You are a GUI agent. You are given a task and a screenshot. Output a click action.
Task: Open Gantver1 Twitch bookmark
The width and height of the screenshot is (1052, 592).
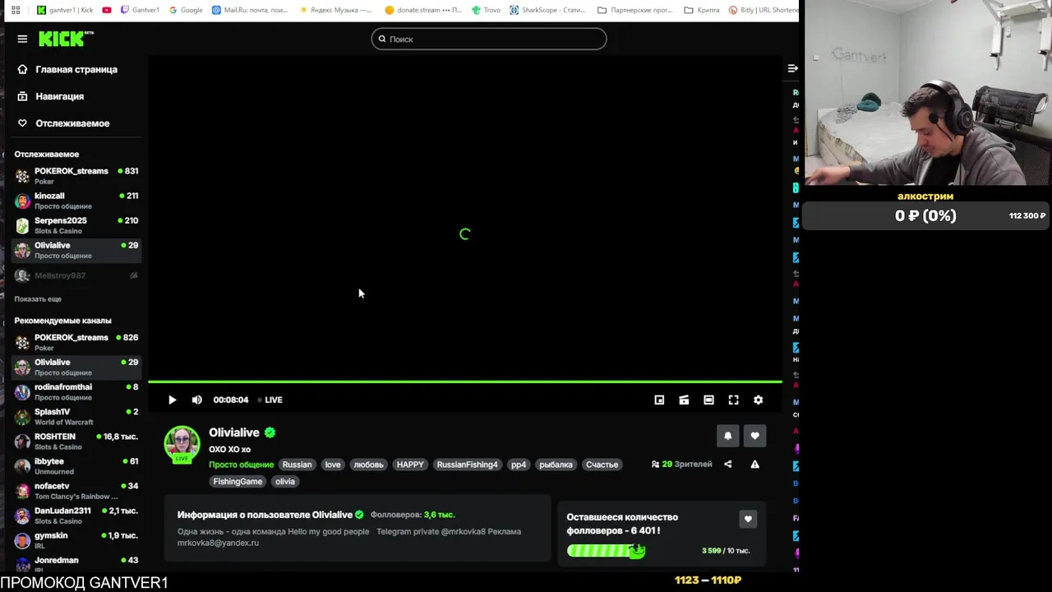pyautogui.click(x=140, y=10)
